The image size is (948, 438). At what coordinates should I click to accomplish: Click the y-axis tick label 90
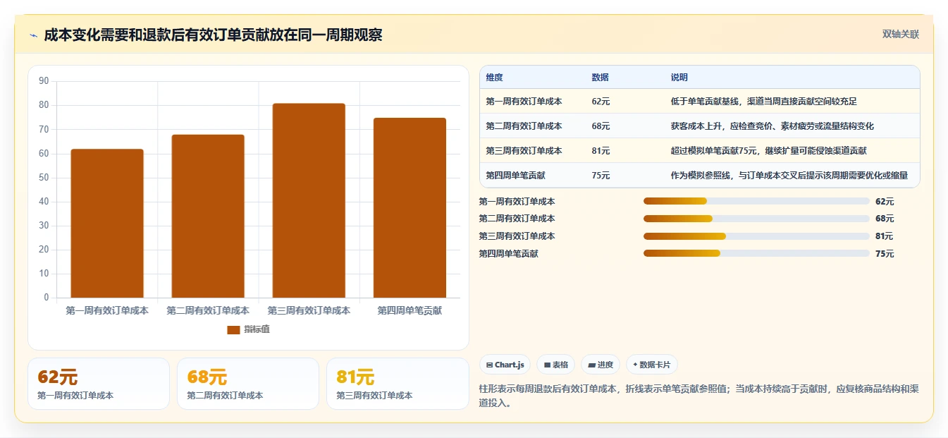(x=44, y=81)
